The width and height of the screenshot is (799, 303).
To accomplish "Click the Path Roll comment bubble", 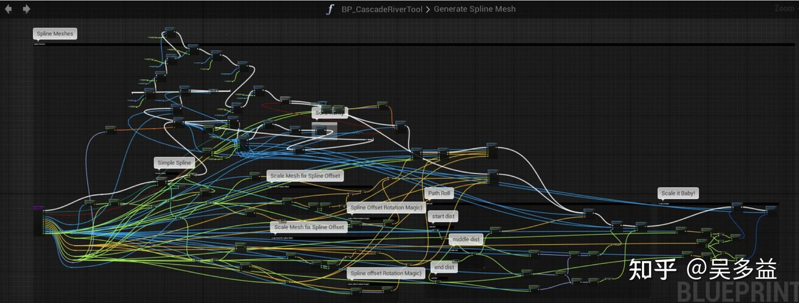I will (x=439, y=193).
